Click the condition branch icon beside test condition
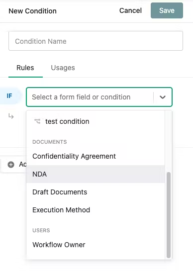Screen dimensions: 193x279 coord(37,121)
